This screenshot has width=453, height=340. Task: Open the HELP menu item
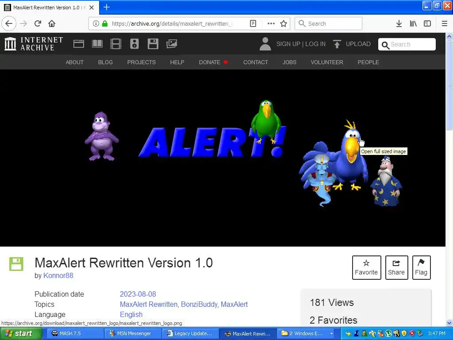(x=177, y=62)
